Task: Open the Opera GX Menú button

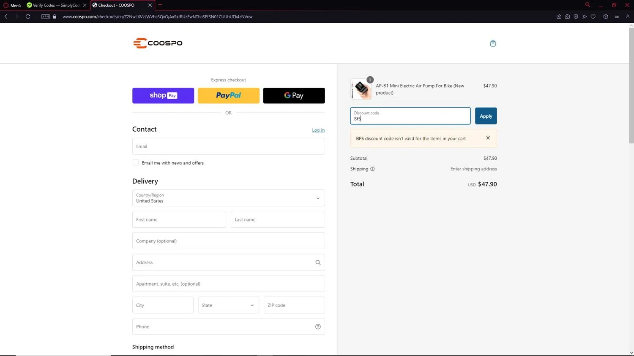Action: click(x=12, y=5)
